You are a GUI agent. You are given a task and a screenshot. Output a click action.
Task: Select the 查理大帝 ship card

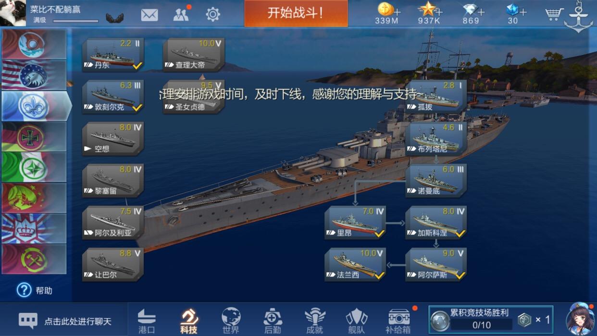[194, 54]
